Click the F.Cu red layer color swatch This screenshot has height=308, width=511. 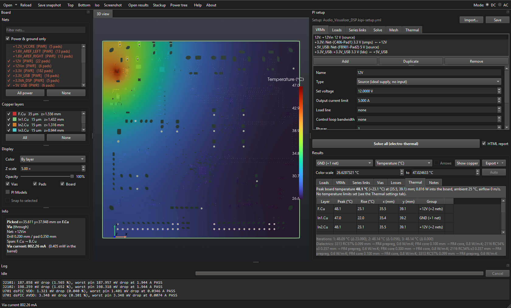point(14,114)
